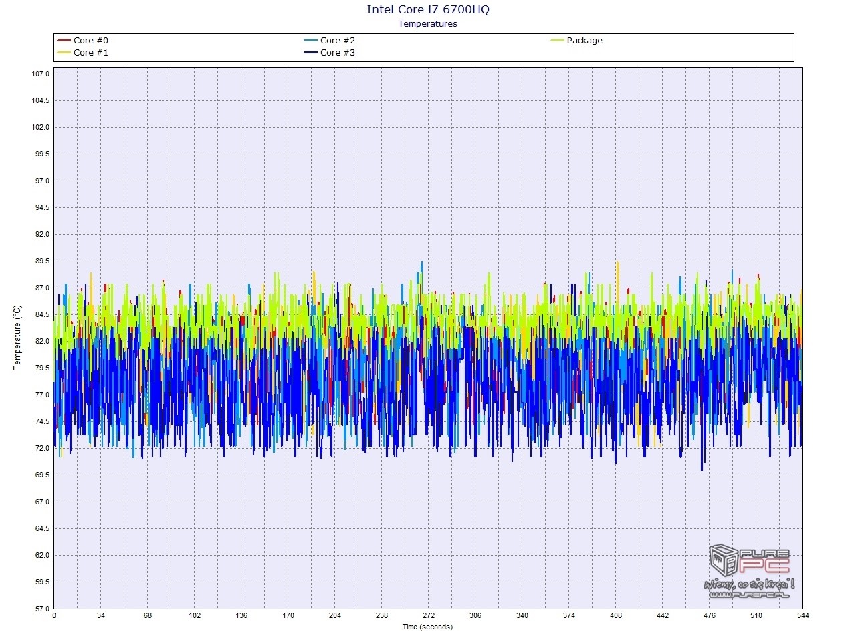Click the 69.5 y-axis value
Viewport: 856px width, 642px height.
click(x=42, y=475)
